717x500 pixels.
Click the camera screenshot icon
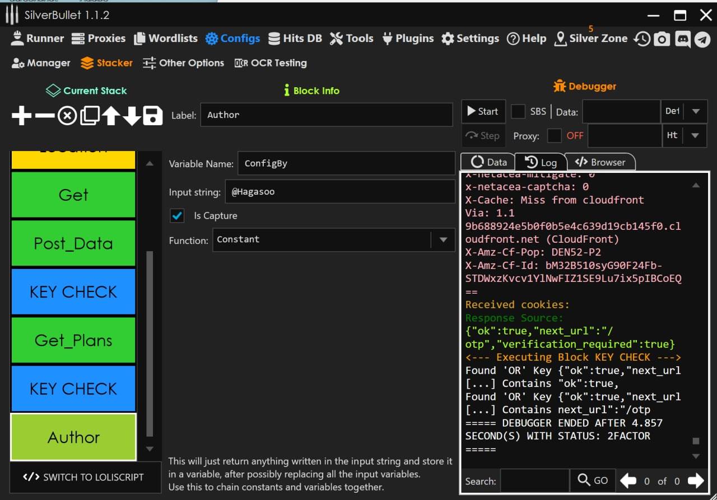click(x=662, y=39)
